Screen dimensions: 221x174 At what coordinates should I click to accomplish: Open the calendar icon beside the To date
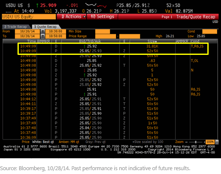pyautogui.click(x=43, y=36)
